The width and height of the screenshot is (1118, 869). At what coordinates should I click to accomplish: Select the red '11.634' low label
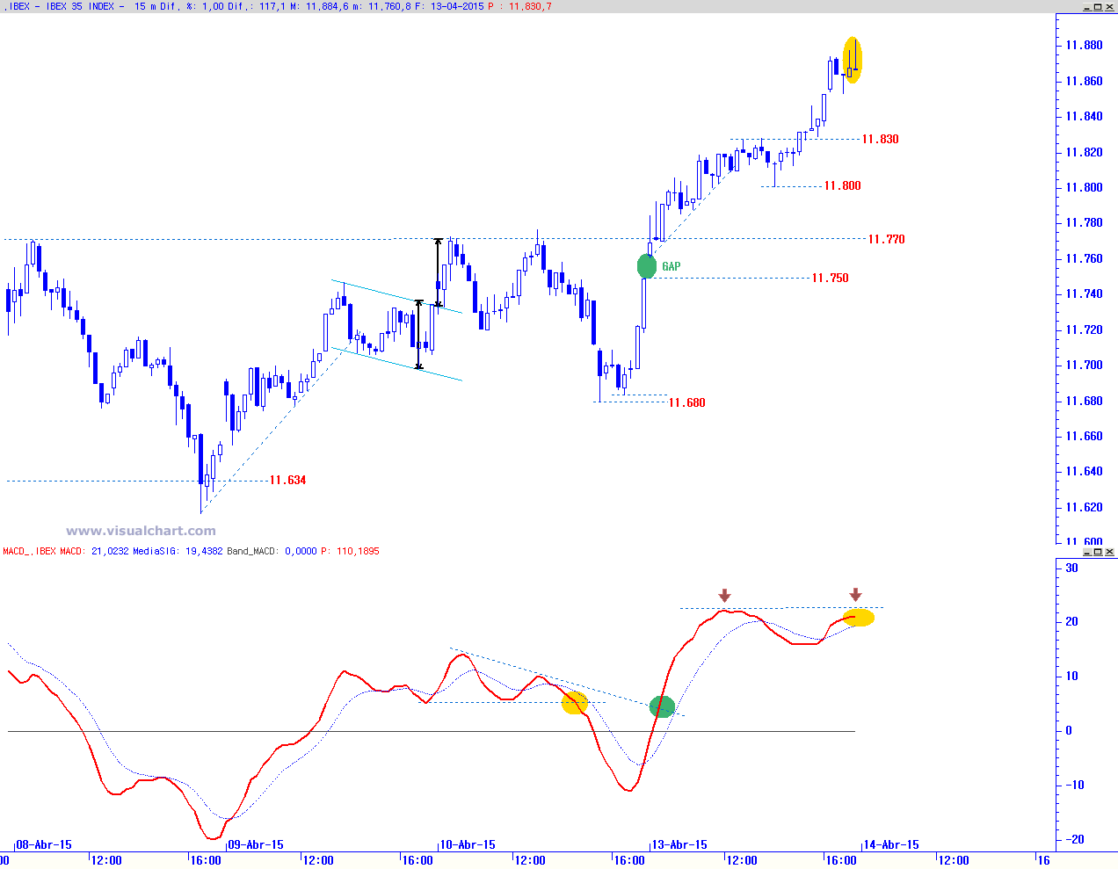pyautogui.click(x=287, y=480)
